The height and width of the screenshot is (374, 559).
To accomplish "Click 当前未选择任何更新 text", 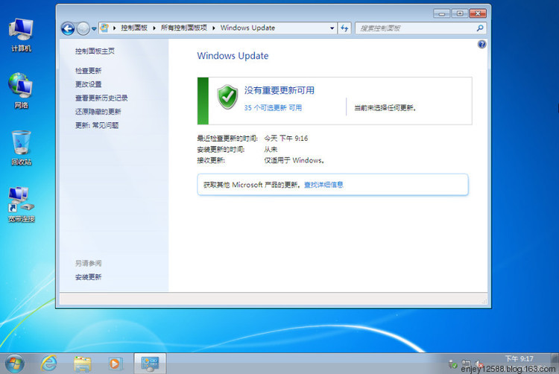I will pos(385,107).
